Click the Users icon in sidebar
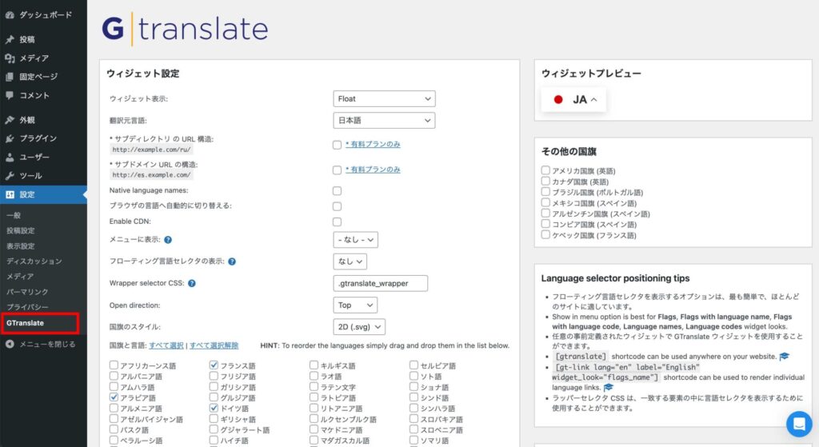819x447 pixels. click(10, 158)
